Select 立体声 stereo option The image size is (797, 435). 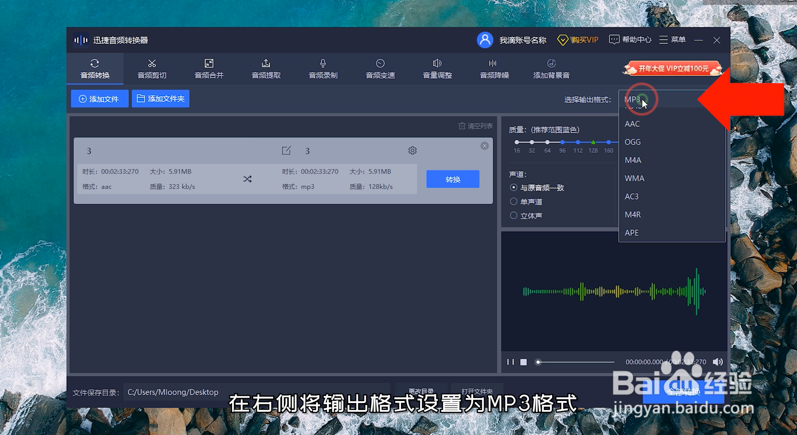coord(526,215)
